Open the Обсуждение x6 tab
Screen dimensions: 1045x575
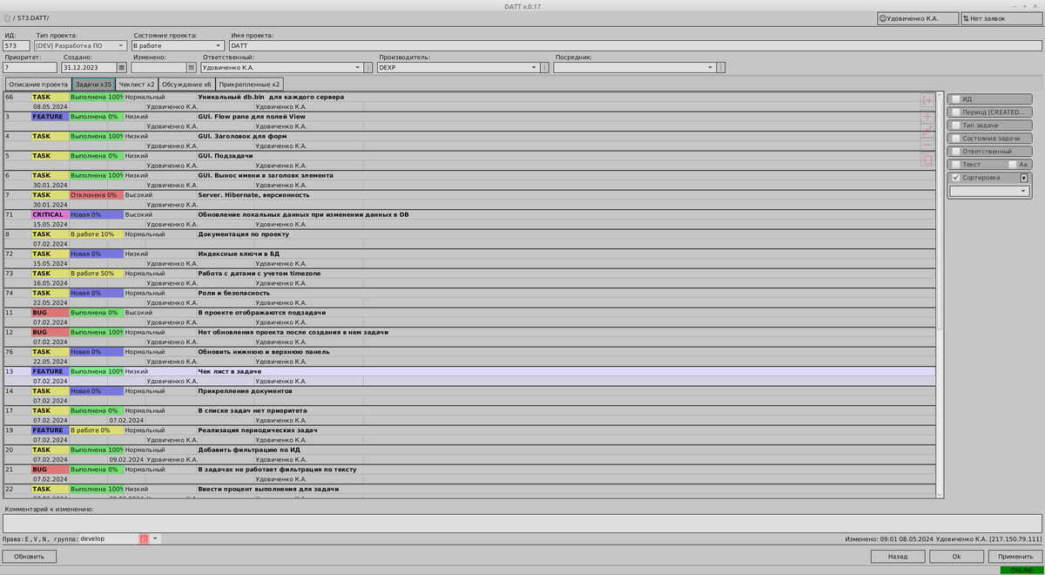click(x=186, y=85)
